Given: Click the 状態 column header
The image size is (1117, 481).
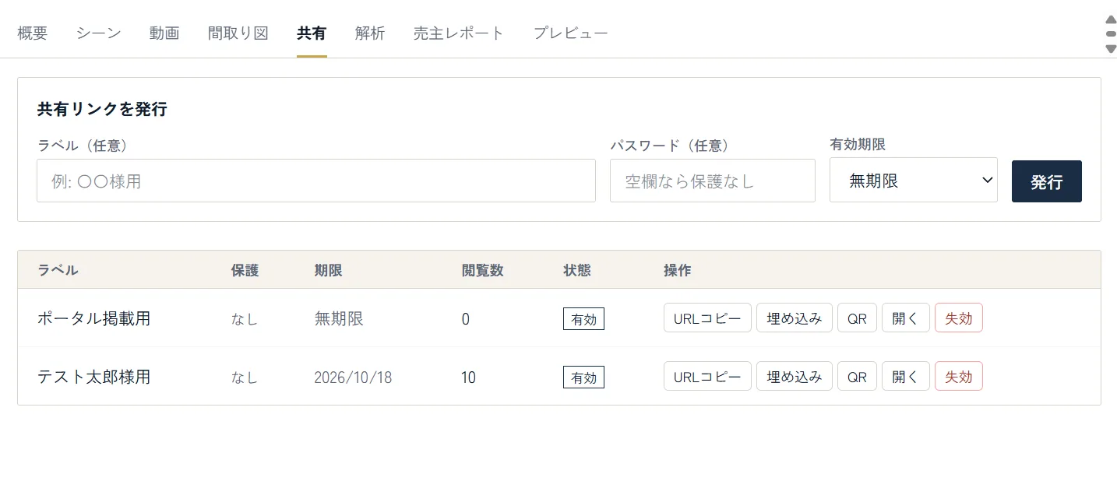Looking at the screenshot, I should [577, 270].
